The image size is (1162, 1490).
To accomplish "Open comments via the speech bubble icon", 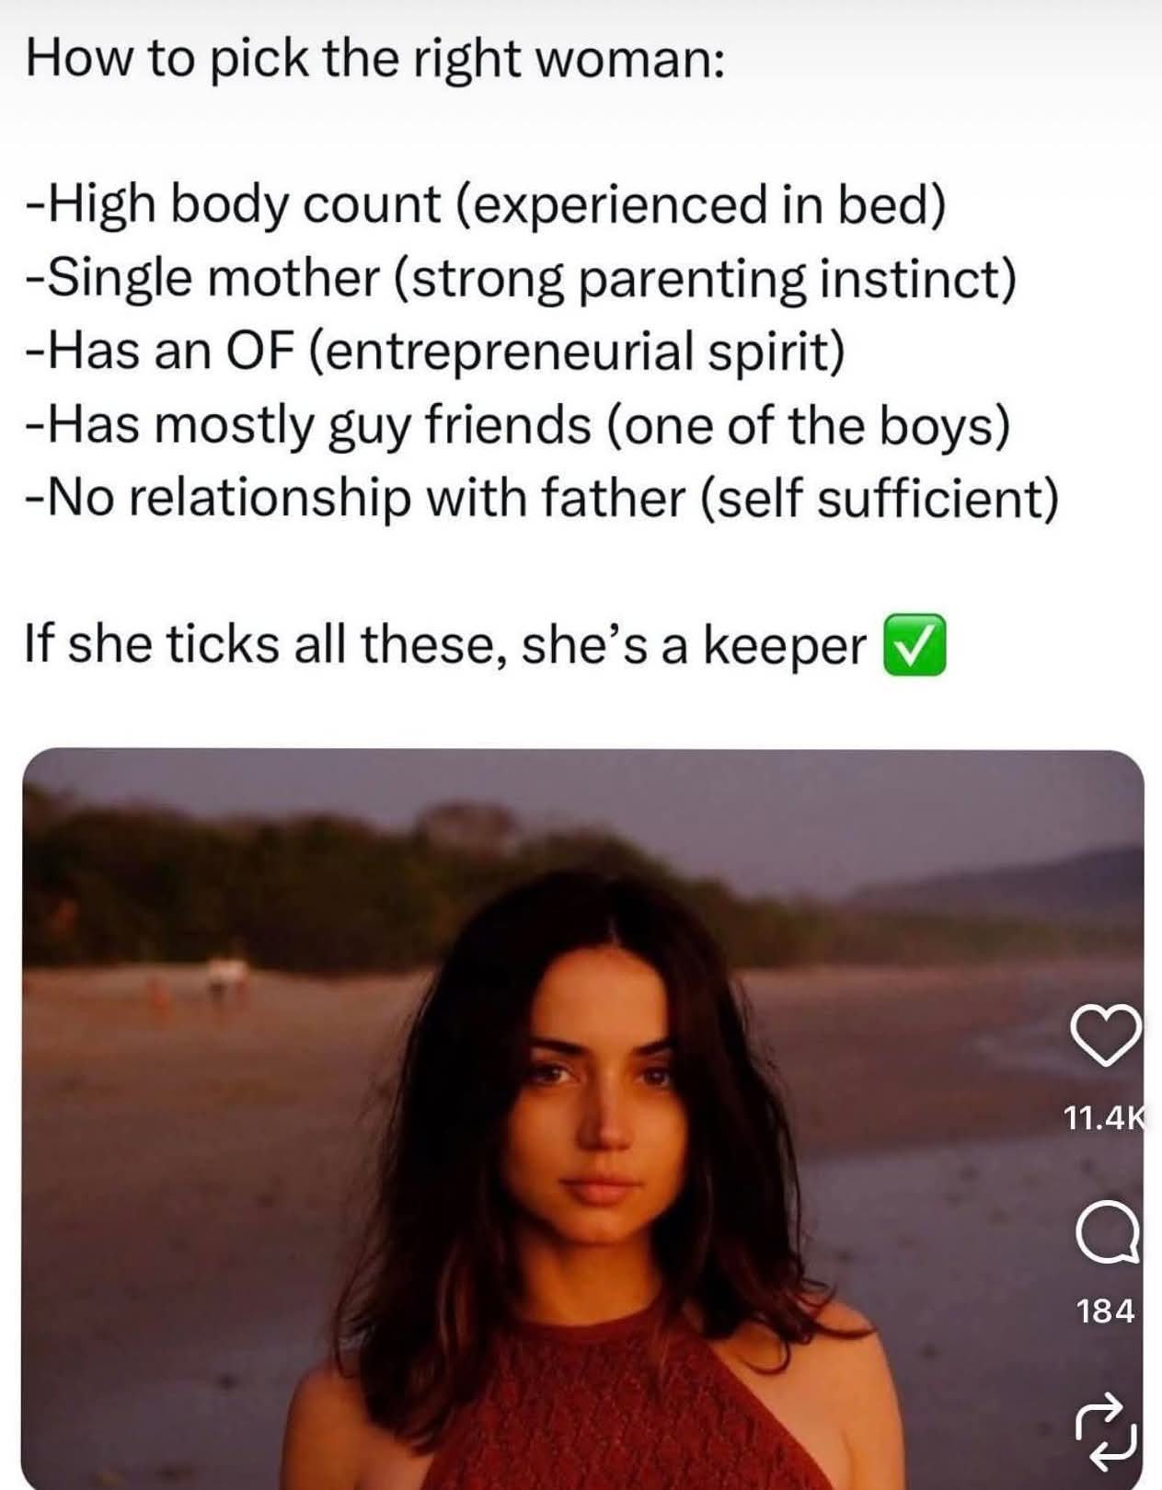I will 1109,1233.
